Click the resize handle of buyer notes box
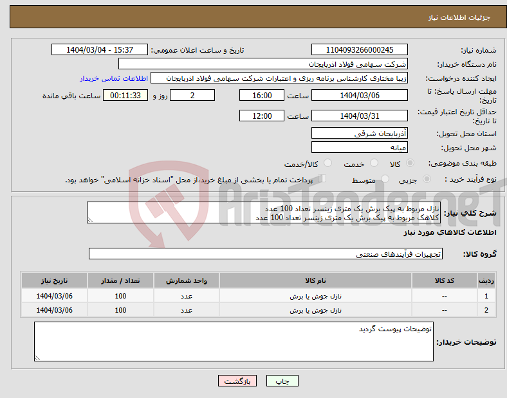This screenshot has height=398, width=507. pos(37,358)
